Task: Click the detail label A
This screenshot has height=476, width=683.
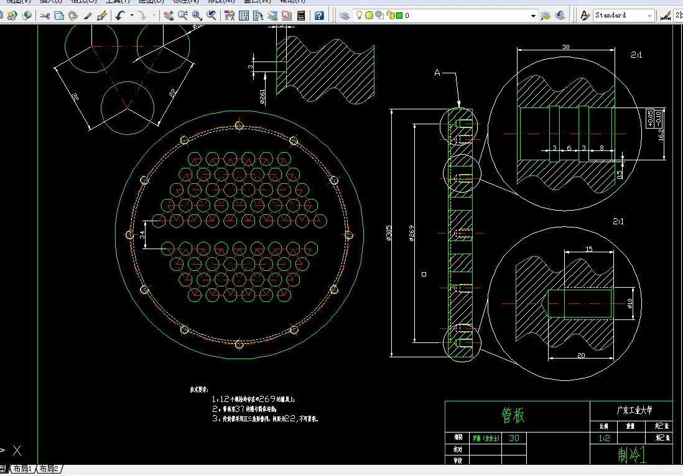Action: point(437,73)
